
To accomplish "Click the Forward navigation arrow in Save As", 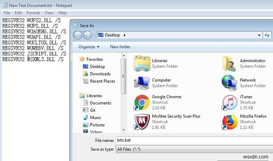I will pyautogui.click(x=88, y=35).
